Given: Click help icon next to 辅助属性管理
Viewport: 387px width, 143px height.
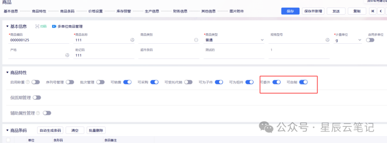Looking at the screenshot, I should coord(38,113).
